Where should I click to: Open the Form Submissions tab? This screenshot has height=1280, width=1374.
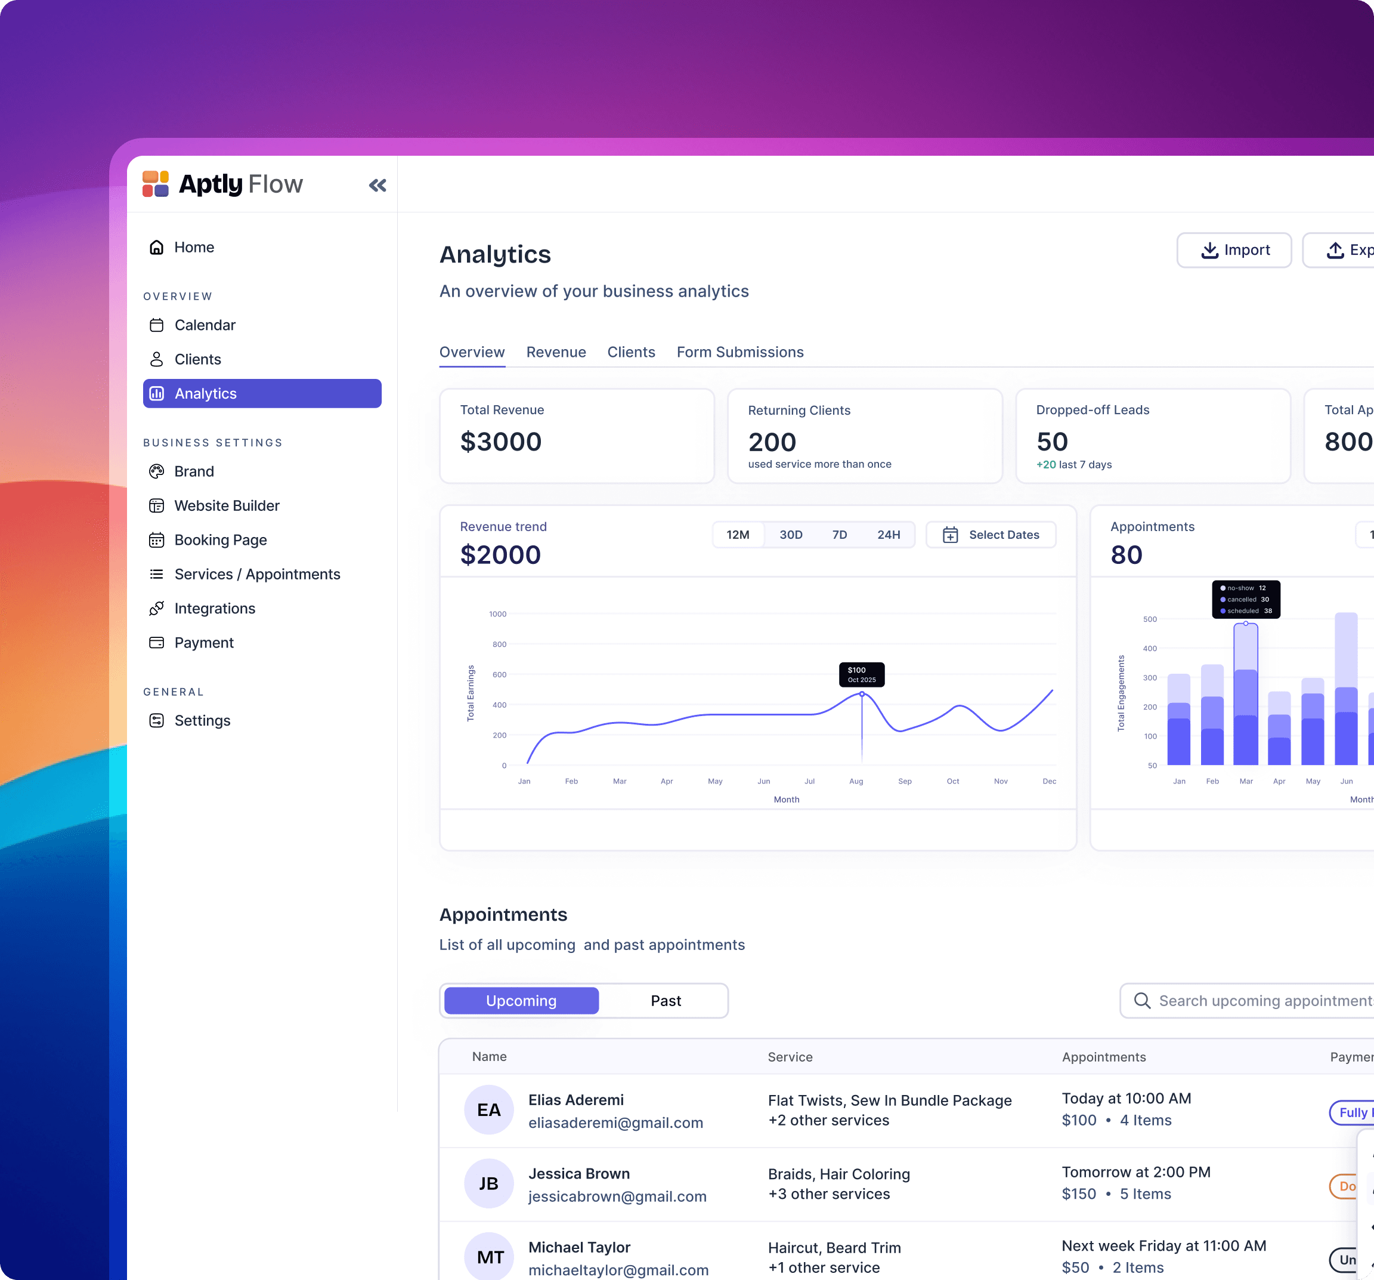coord(739,352)
